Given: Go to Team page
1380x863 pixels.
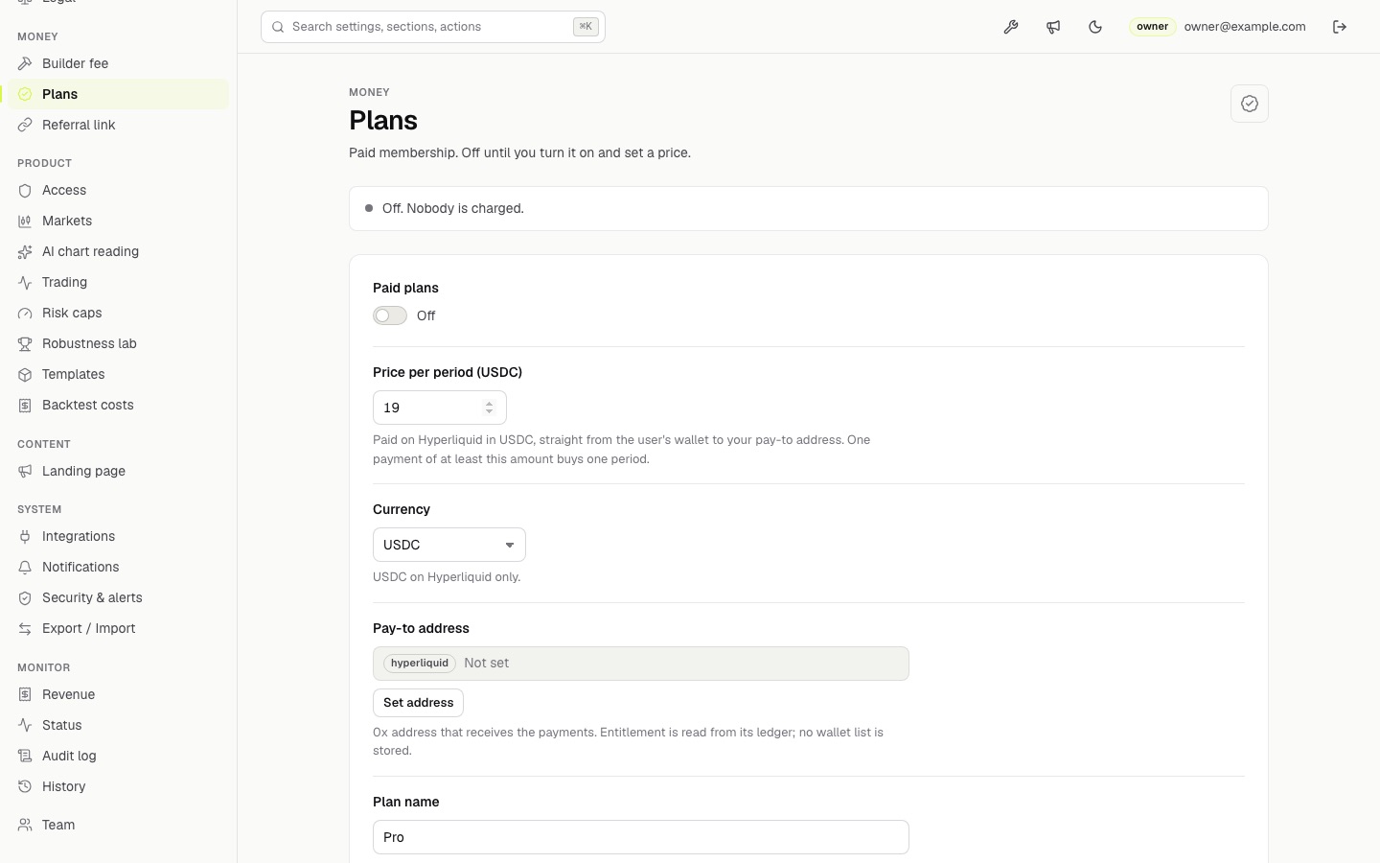Looking at the screenshot, I should point(119,825).
